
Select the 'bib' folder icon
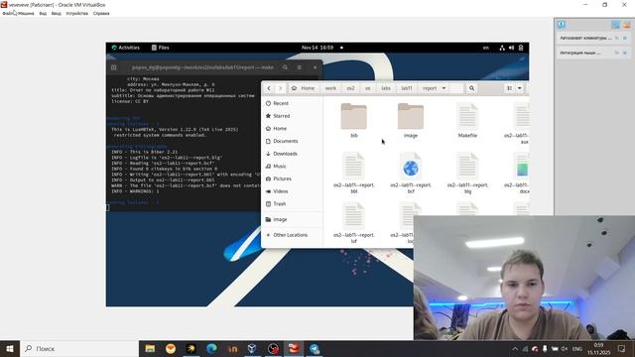click(353, 116)
